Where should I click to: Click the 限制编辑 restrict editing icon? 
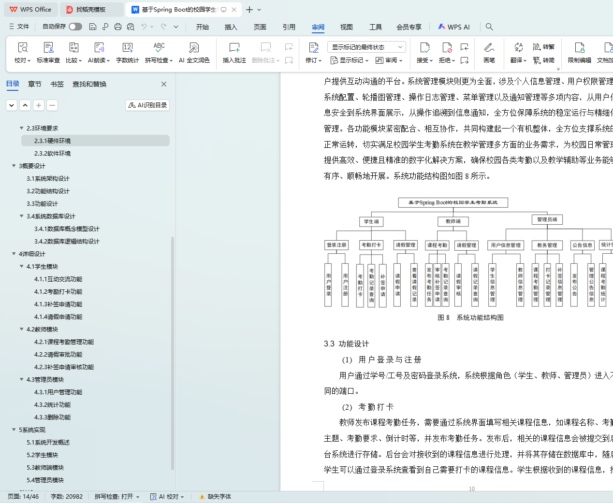point(579,48)
